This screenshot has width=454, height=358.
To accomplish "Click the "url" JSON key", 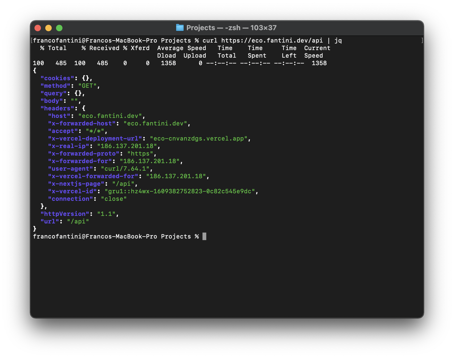I will [50, 221].
